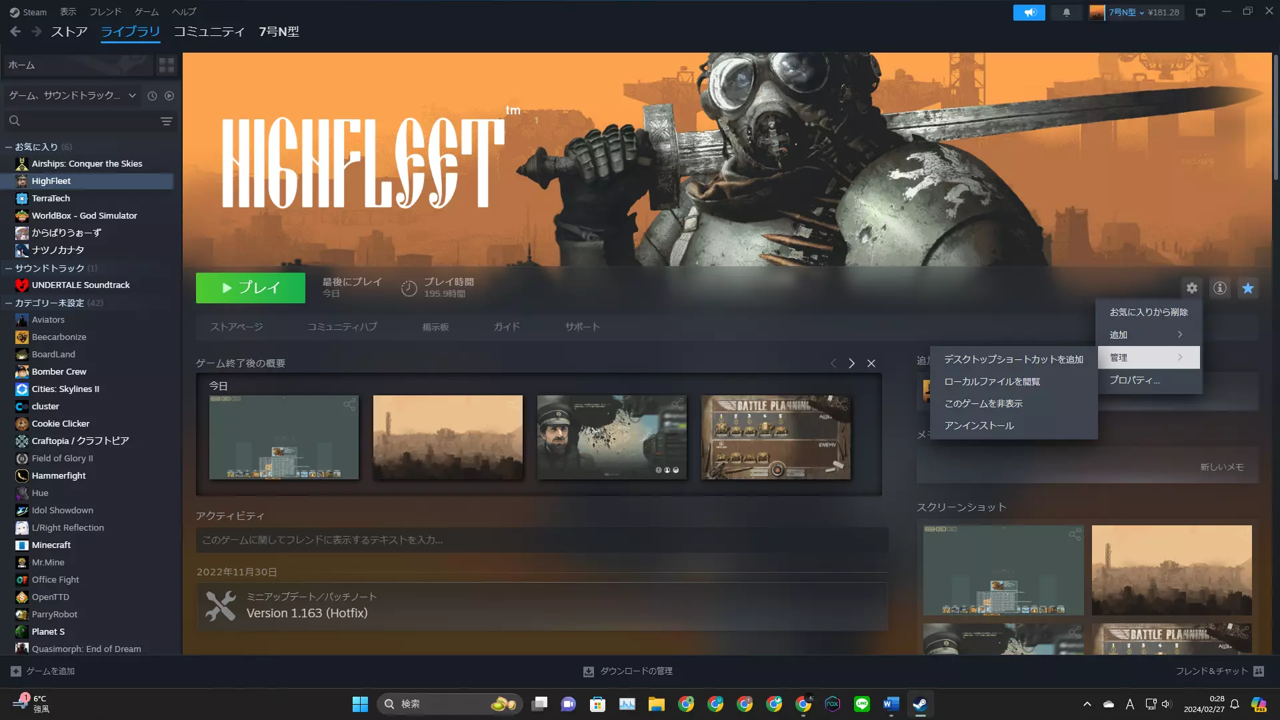Screen dimensions: 1280x720
Task: Open the advanced filter sliders icon
Action: pos(166,121)
